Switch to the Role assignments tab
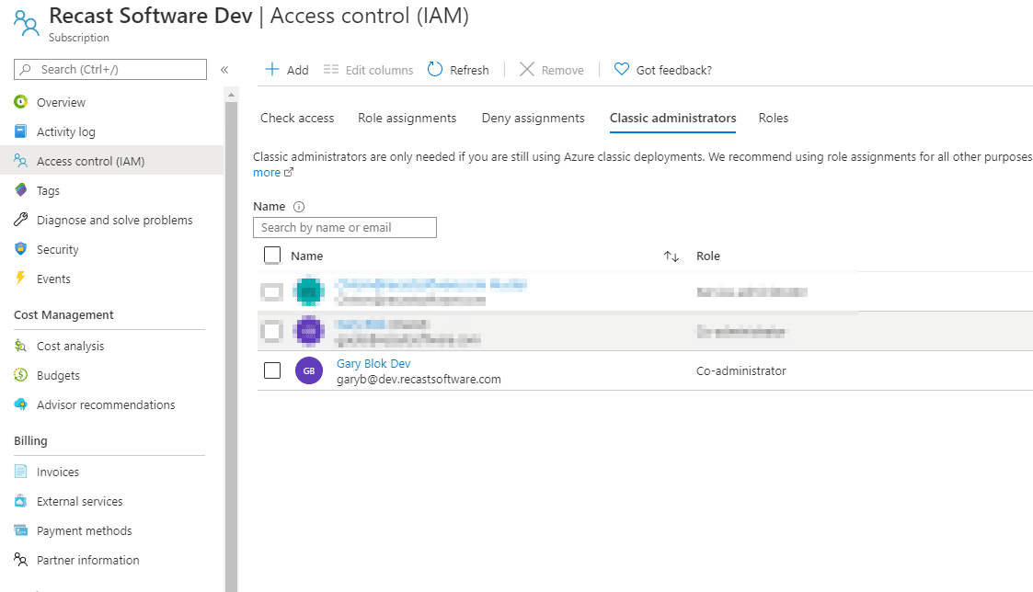 407,118
